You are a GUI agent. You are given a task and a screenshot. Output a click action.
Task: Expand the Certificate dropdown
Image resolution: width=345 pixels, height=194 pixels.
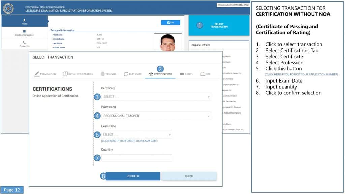coord(156,97)
